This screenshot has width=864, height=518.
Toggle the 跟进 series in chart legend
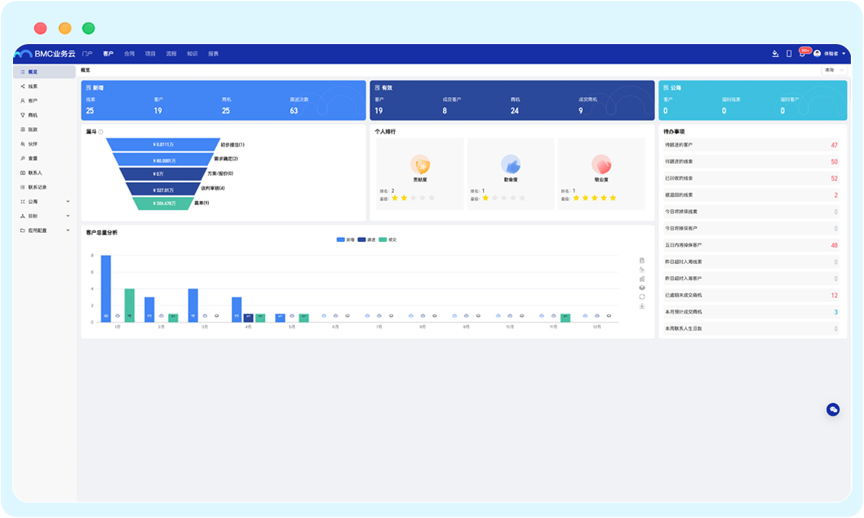[366, 239]
